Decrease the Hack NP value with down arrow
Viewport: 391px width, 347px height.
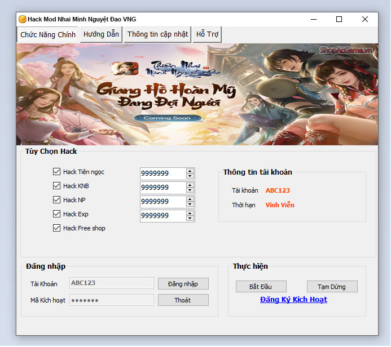tap(190, 204)
